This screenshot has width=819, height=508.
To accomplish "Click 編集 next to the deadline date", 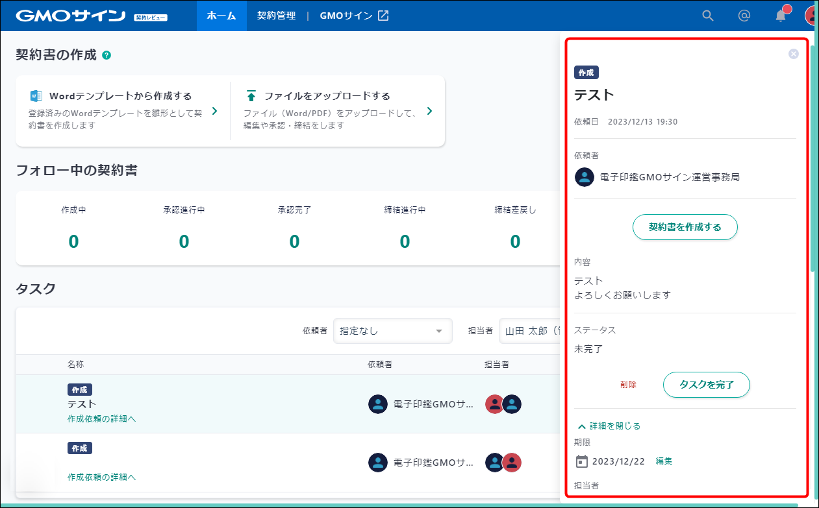I will pos(663,461).
